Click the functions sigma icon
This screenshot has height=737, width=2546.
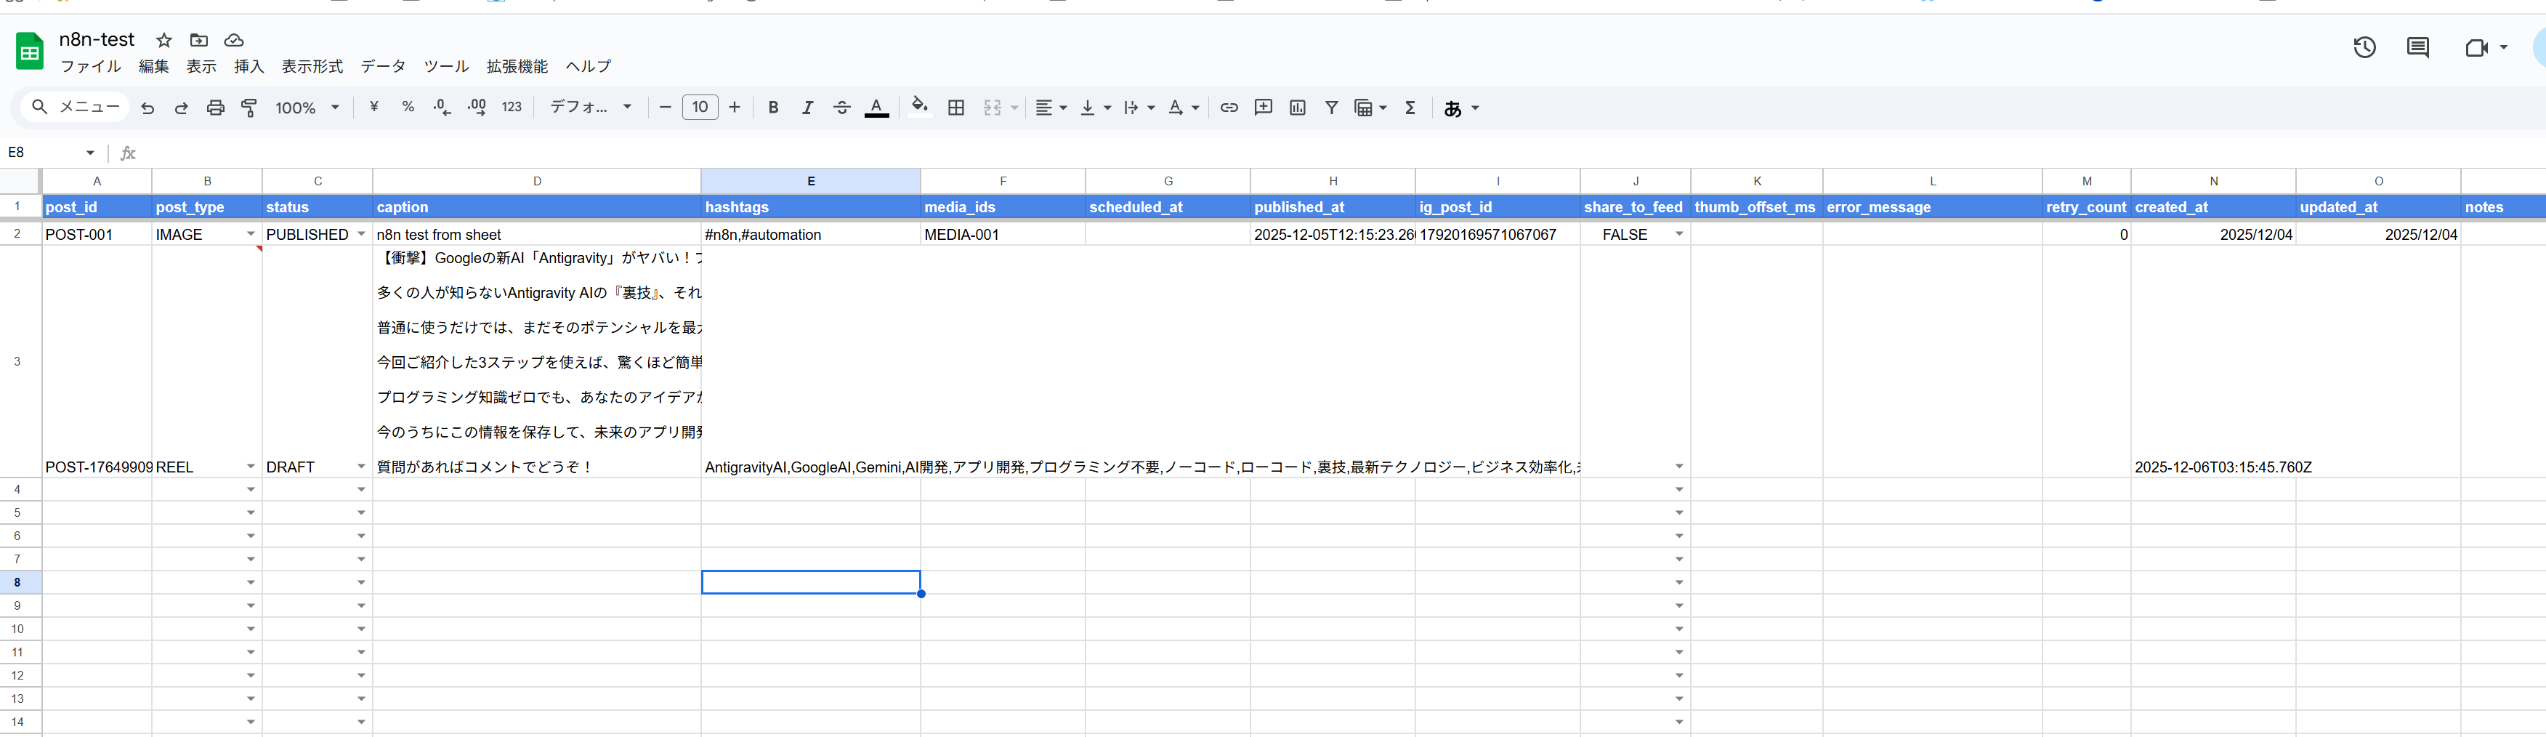click(1410, 108)
